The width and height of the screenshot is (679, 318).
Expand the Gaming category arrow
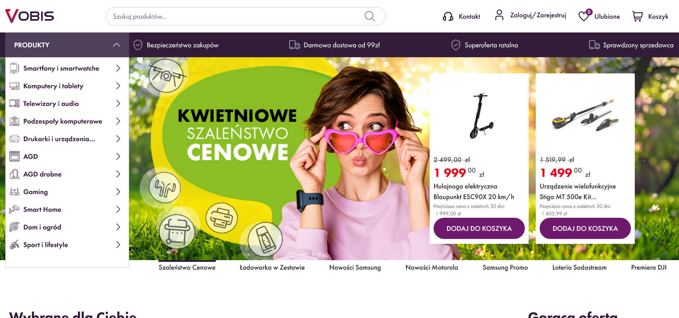click(x=118, y=192)
